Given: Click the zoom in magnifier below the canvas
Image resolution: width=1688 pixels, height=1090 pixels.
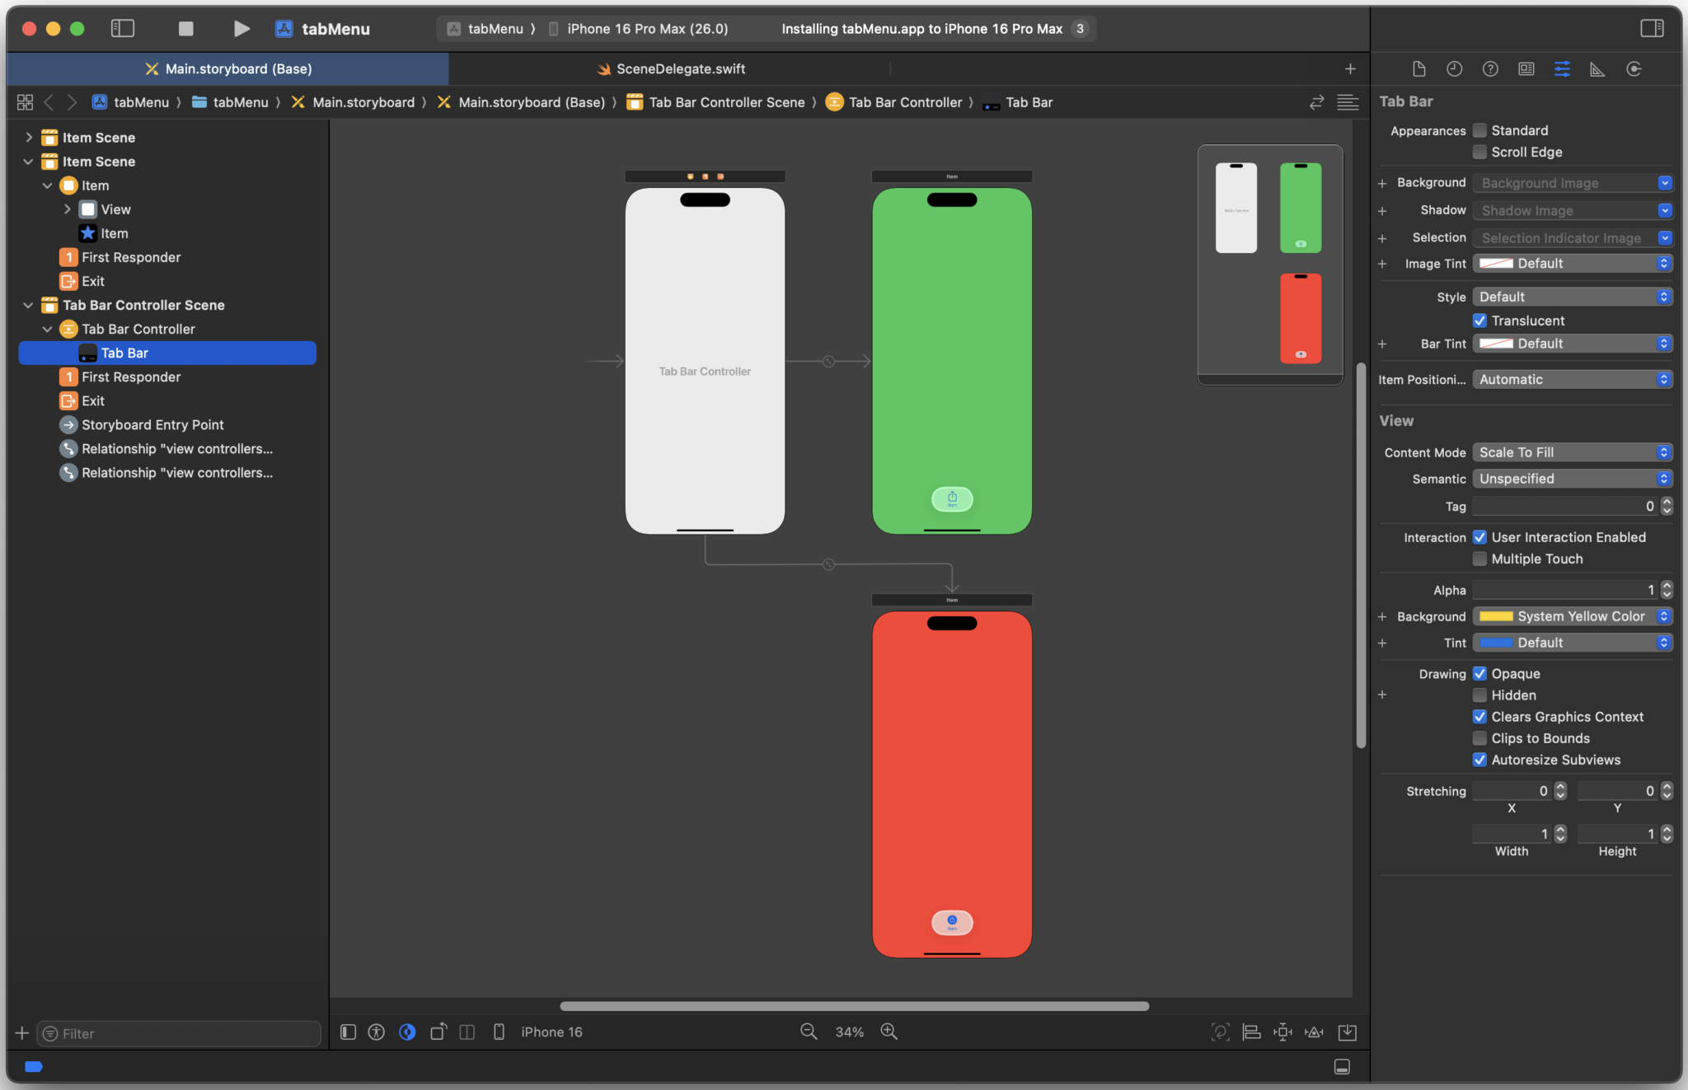Looking at the screenshot, I should pos(889,1032).
